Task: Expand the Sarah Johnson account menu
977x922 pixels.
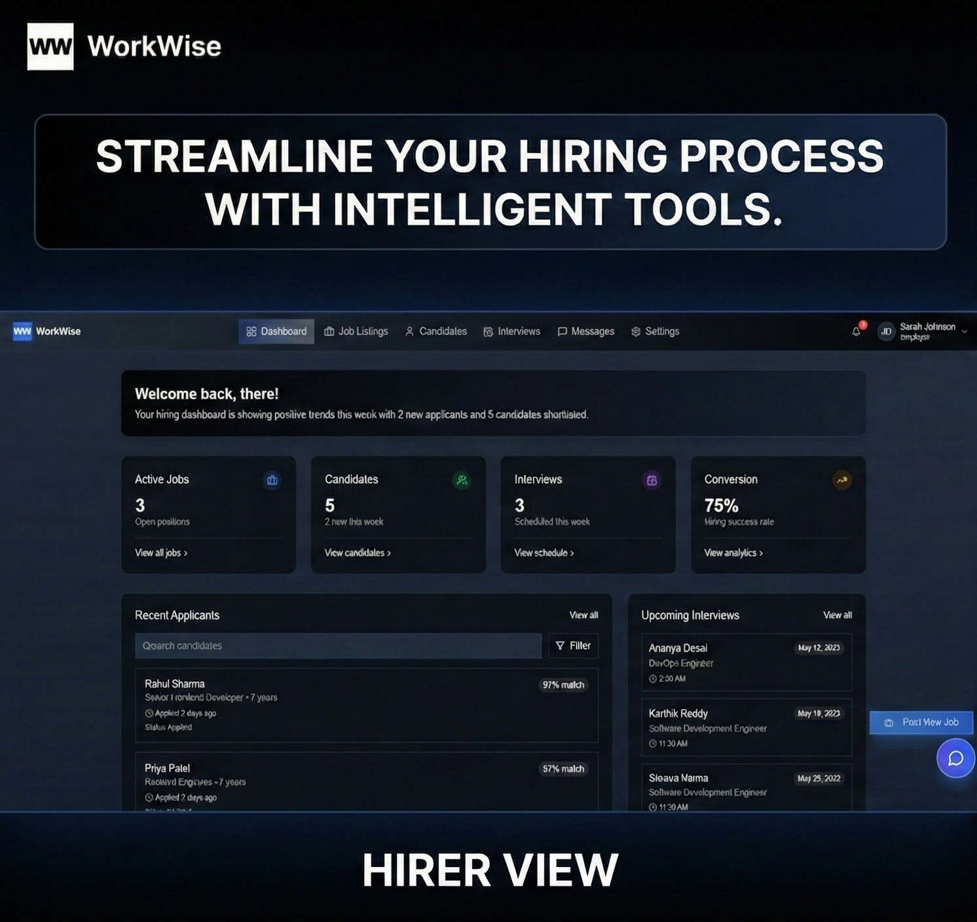Action: click(x=964, y=331)
